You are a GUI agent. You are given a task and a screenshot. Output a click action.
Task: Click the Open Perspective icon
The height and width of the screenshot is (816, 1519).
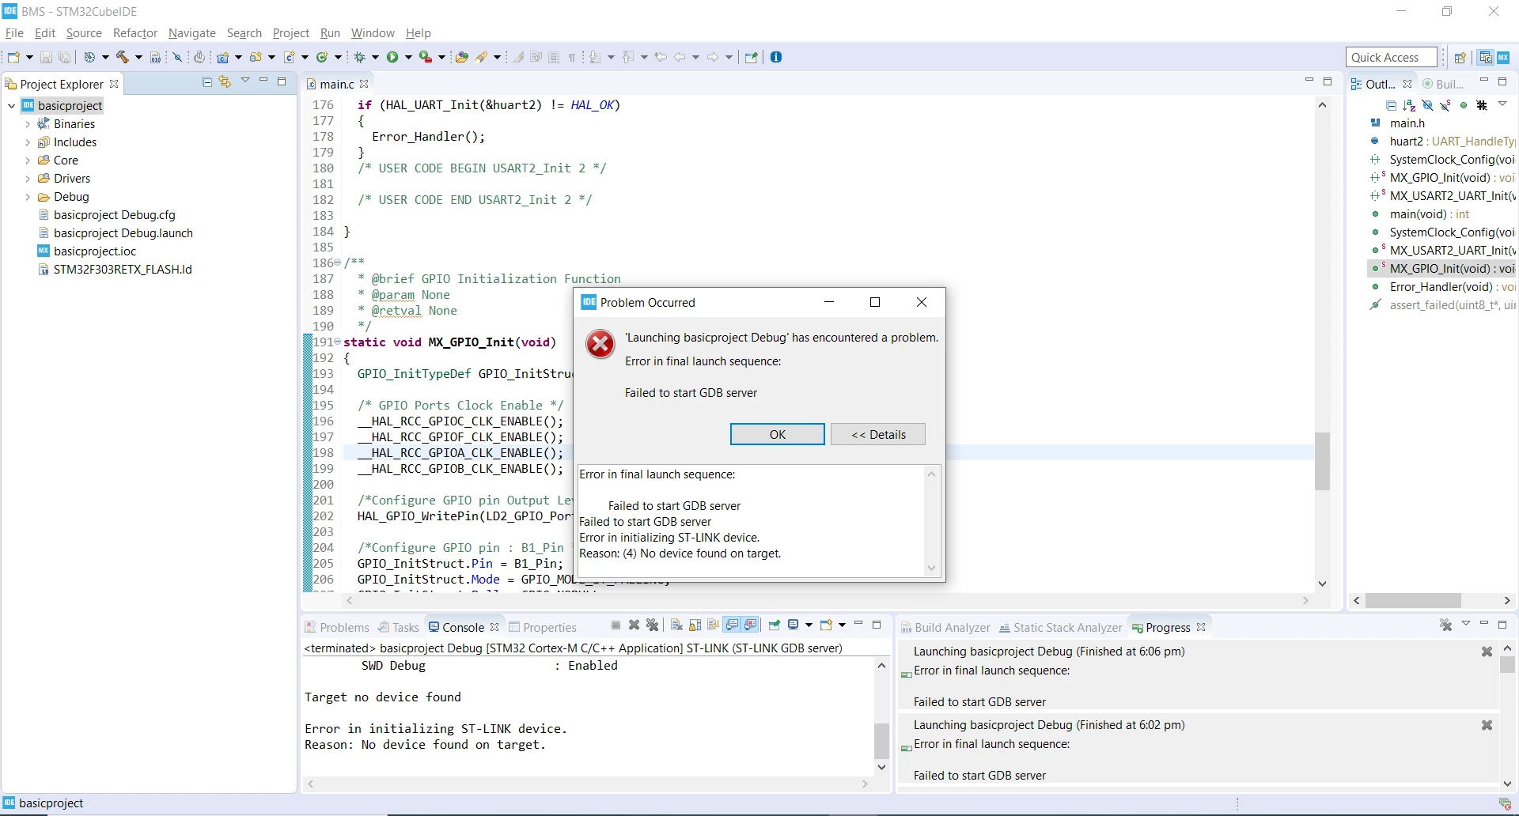(x=1460, y=57)
